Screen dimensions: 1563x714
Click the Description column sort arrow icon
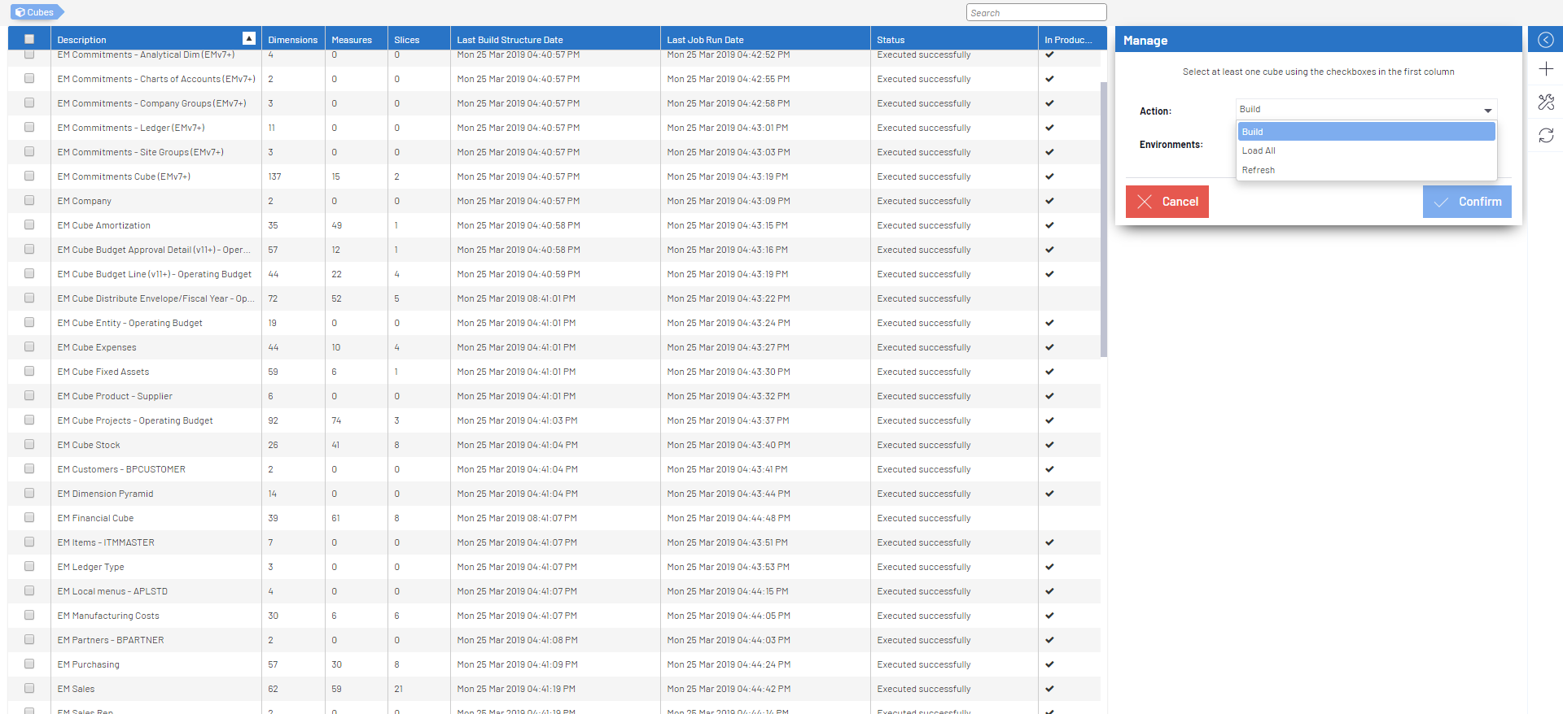tap(249, 38)
